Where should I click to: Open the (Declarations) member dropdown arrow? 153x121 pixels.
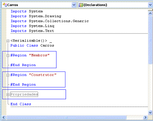(x=150, y=5)
